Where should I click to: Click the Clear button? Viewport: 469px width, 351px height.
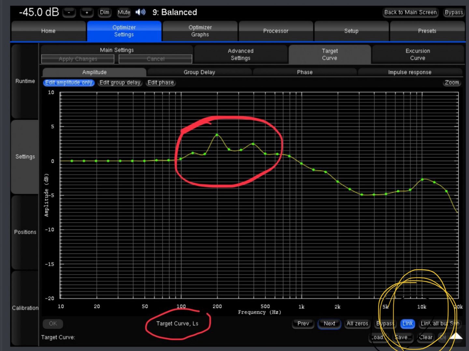point(426,337)
